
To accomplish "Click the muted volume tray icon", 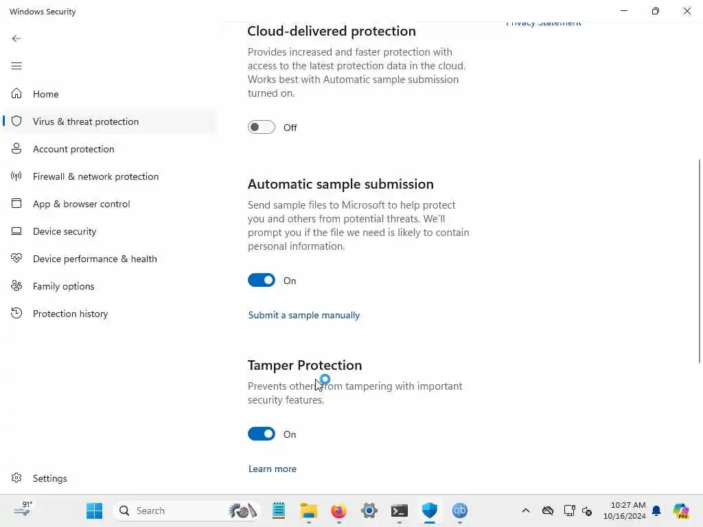I will coord(587,511).
